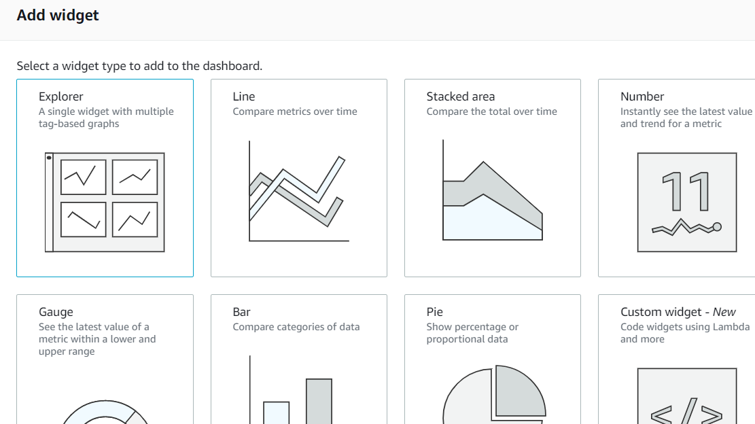Click 'Show percentage or proportional data' text

click(x=472, y=333)
